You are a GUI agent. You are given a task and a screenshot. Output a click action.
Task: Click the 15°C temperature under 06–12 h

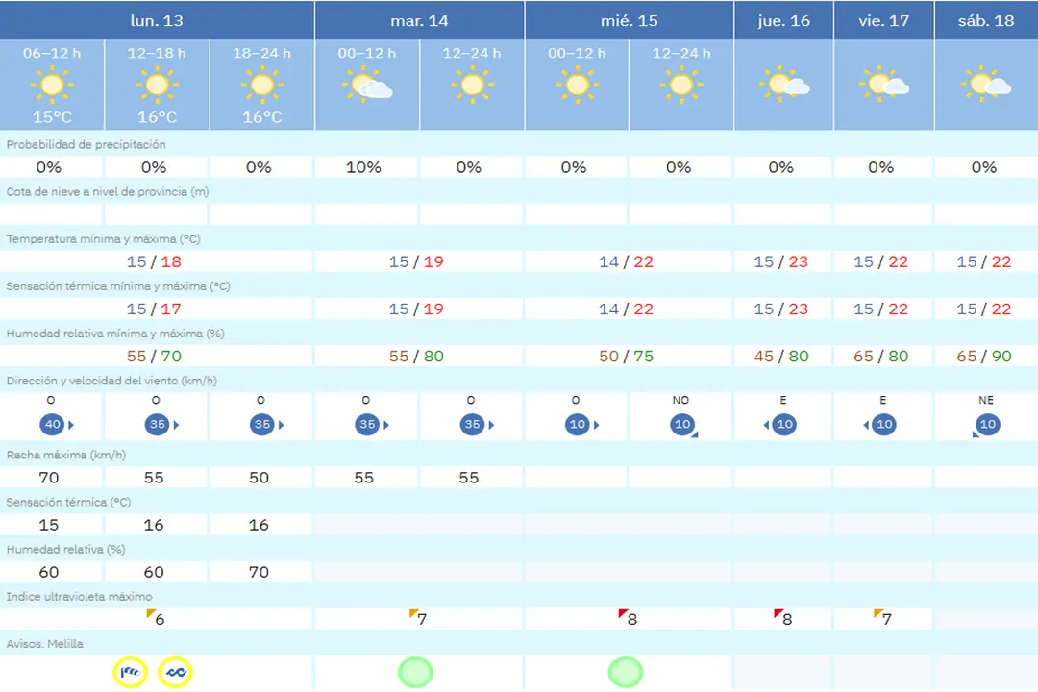click(52, 117)
